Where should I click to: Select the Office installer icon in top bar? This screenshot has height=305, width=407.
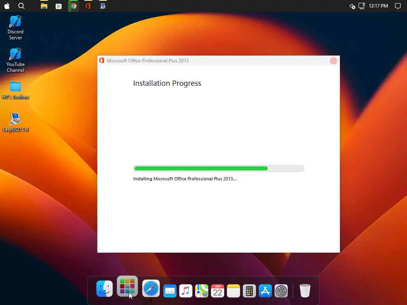(88, 6)
